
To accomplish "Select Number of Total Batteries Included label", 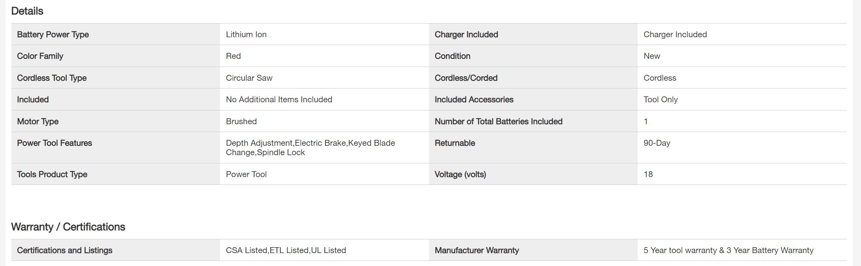I will coord(498,121).
